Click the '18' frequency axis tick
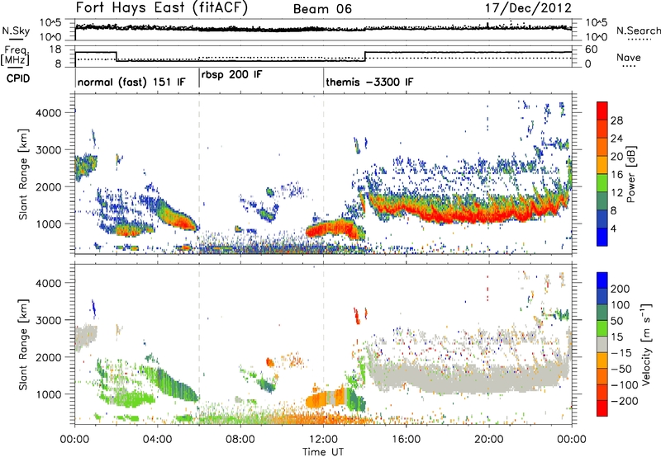661x457 pixels. (x=55, y=49)
